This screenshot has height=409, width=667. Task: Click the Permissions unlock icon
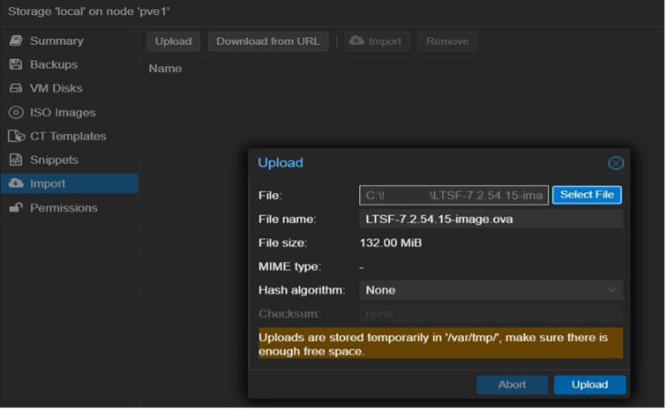point(15,208)
